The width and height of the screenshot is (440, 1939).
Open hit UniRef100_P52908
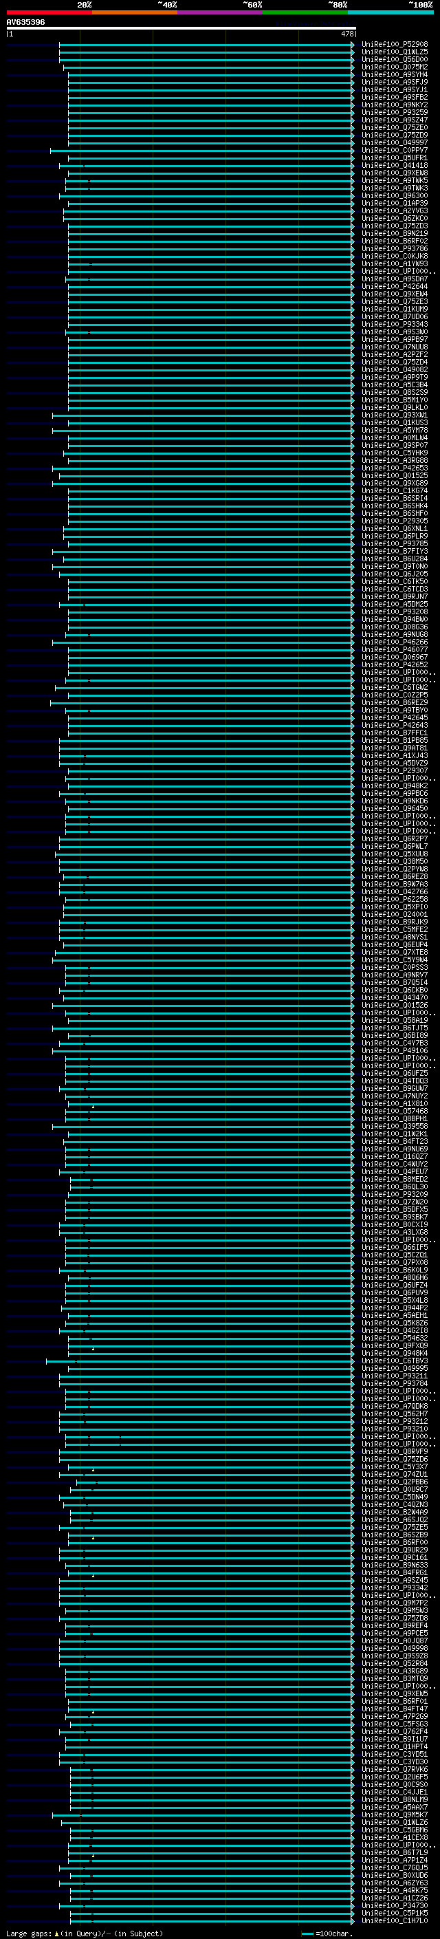tap(395, 45)
